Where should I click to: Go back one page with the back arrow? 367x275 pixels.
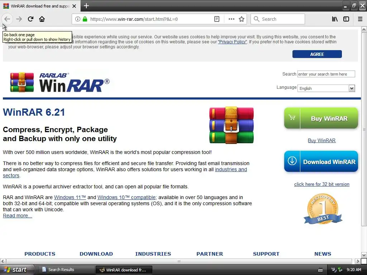click(7, 19)
